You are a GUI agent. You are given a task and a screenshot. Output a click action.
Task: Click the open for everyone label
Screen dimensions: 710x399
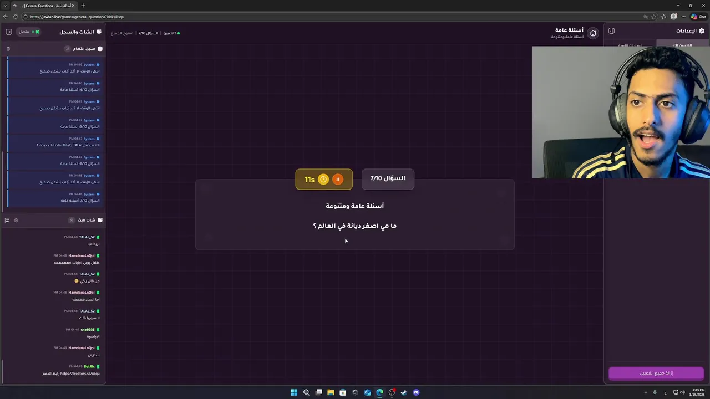point(122,33)
